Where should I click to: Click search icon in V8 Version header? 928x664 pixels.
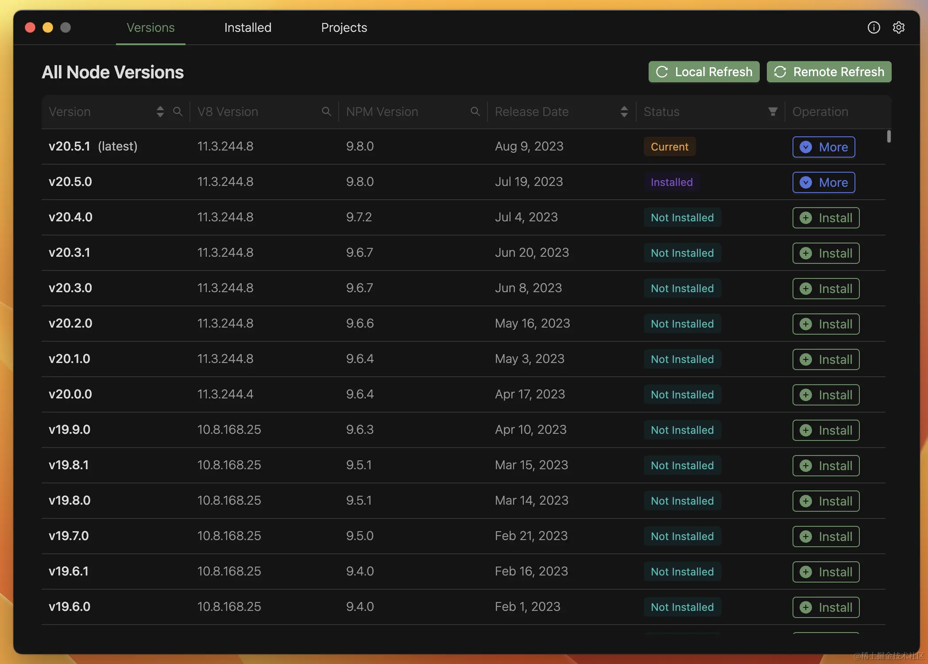point(326,112)
